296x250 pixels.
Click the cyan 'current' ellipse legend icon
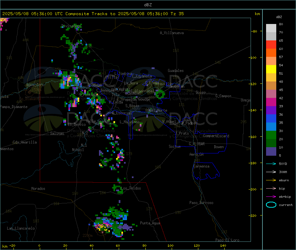[271, 205]
